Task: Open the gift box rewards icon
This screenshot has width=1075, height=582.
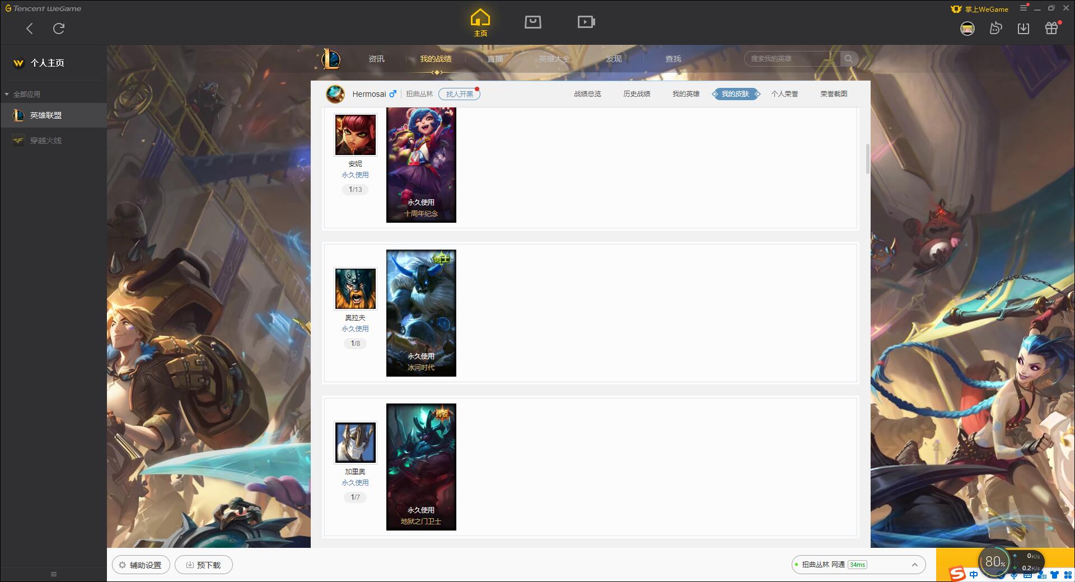Action: pos(1051,29)
